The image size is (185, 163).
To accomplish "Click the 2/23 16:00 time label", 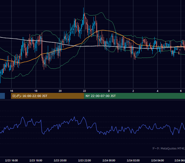I will click(x=11, y=160).
